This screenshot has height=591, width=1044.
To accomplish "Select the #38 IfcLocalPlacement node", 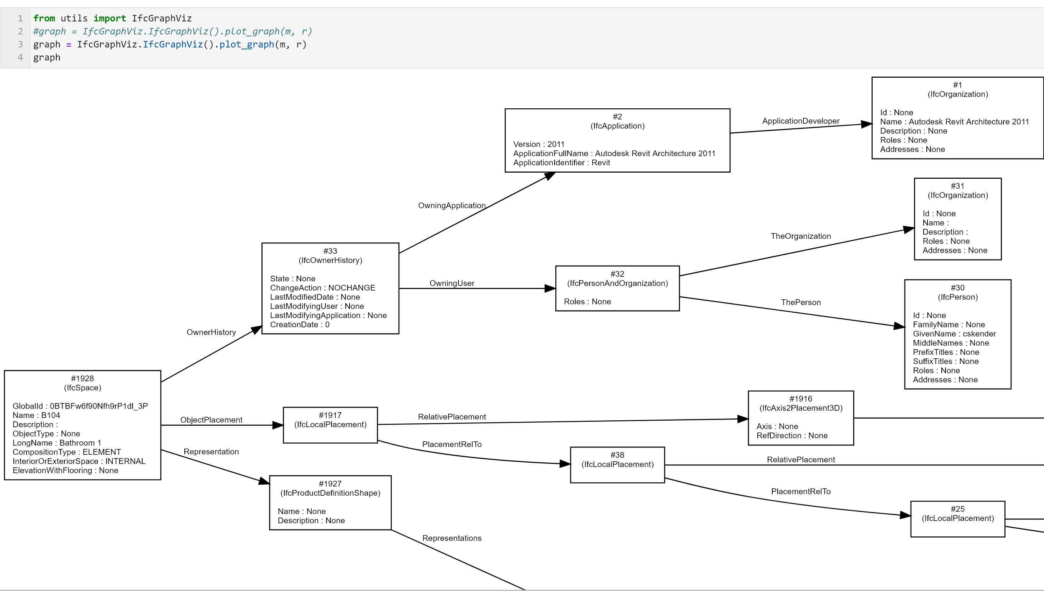I will tap(617, 465).
